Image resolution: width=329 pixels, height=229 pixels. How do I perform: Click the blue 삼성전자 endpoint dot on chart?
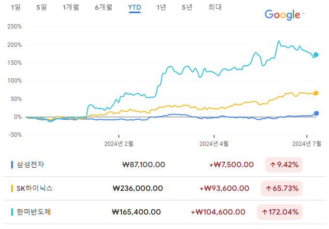coord(316,114)
